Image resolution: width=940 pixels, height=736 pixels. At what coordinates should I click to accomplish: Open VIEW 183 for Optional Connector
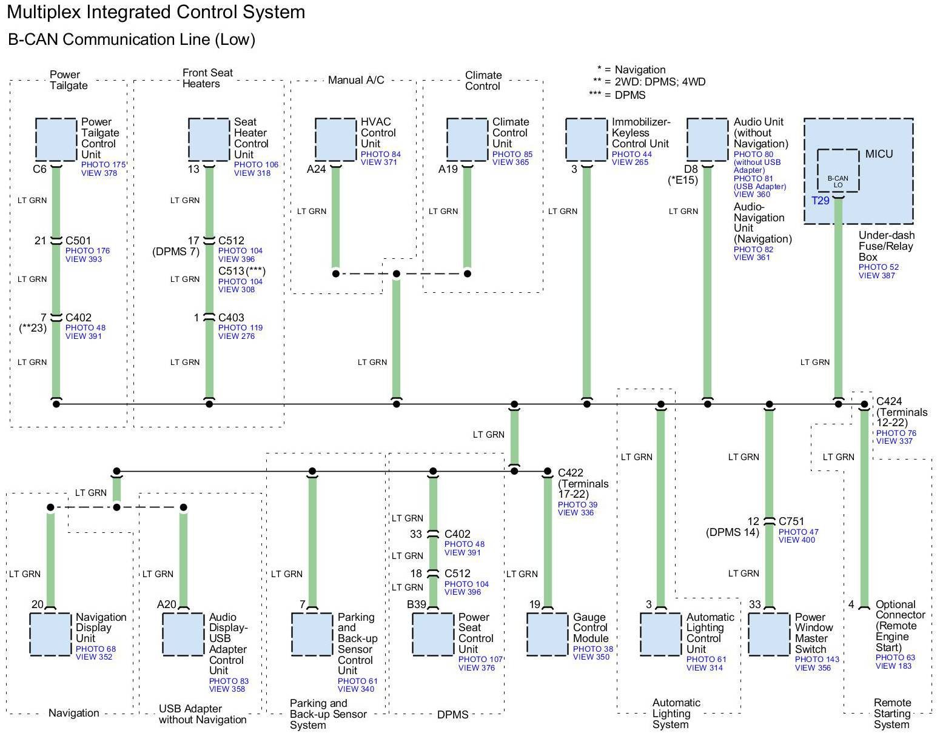[893, 666]
